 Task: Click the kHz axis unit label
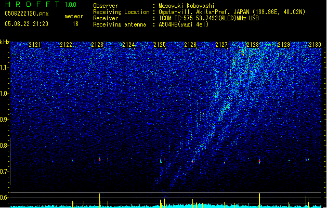pos(5,42)
